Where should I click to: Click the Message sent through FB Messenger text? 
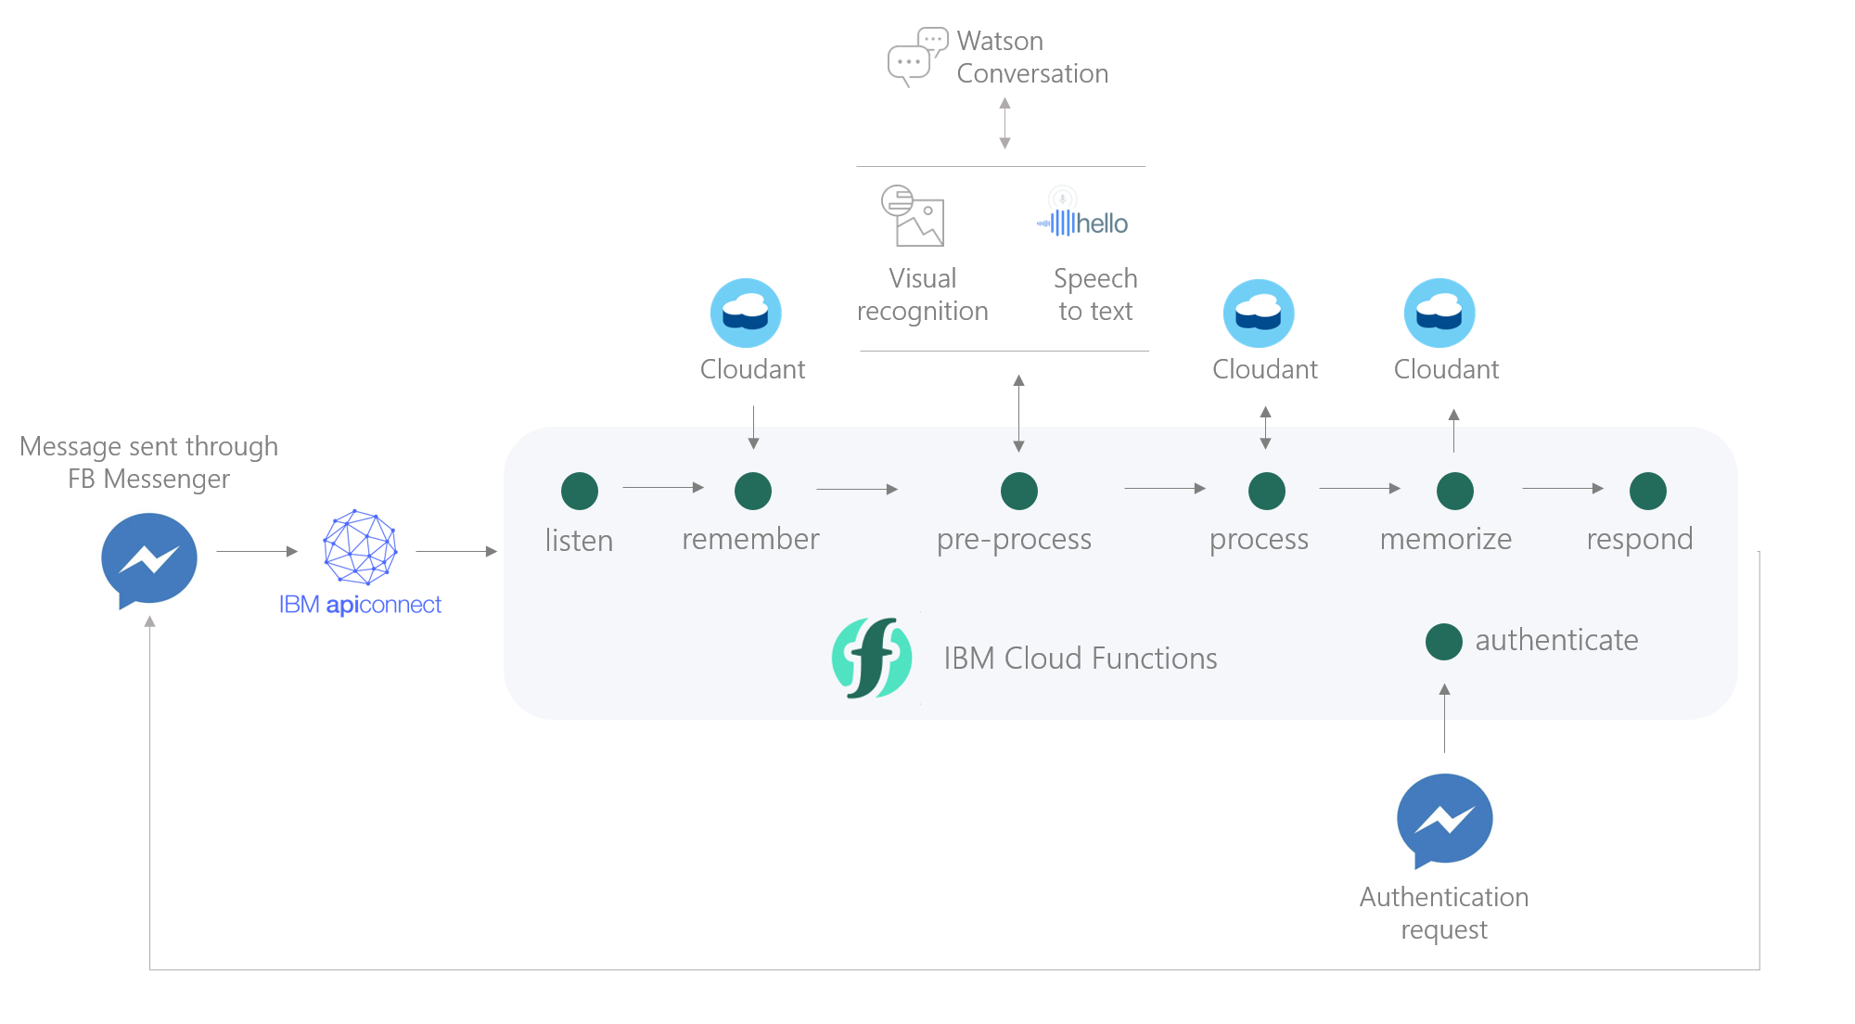click(148, 462)
